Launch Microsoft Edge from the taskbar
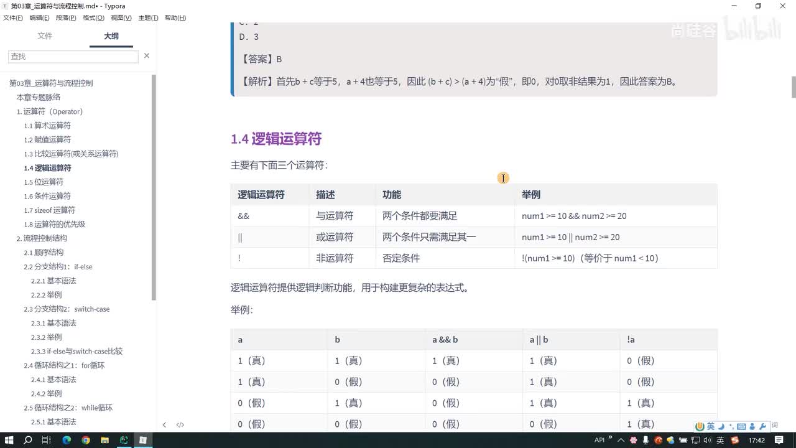This screenshot has height=448, width=796. coord(67,440)
